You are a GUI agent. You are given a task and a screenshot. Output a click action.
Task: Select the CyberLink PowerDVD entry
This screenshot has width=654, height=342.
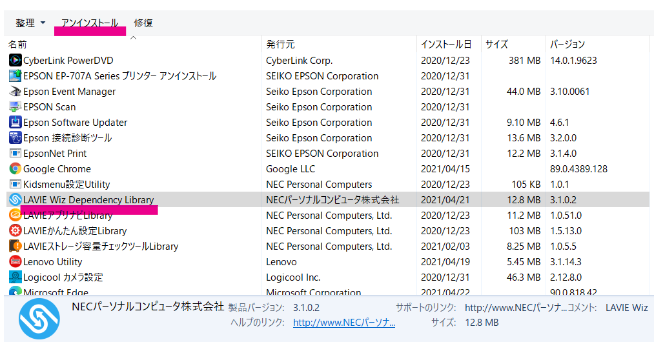(x=68, y=61)
